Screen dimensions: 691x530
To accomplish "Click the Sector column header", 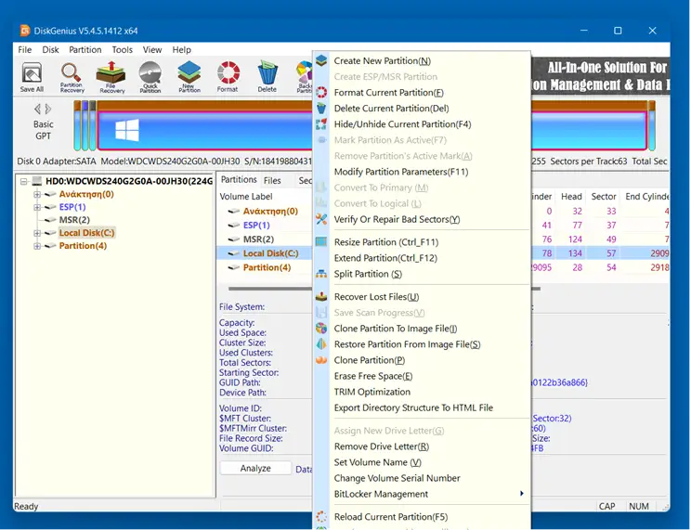I will point(604,197).
